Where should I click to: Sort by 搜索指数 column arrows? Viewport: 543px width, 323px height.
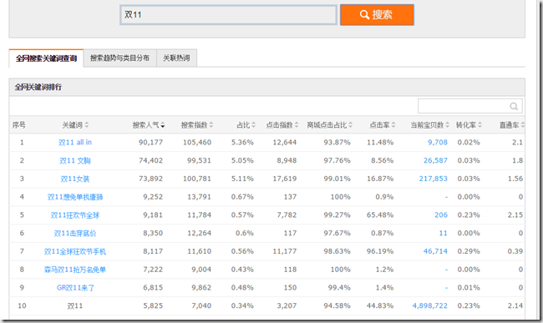[211, 125]
